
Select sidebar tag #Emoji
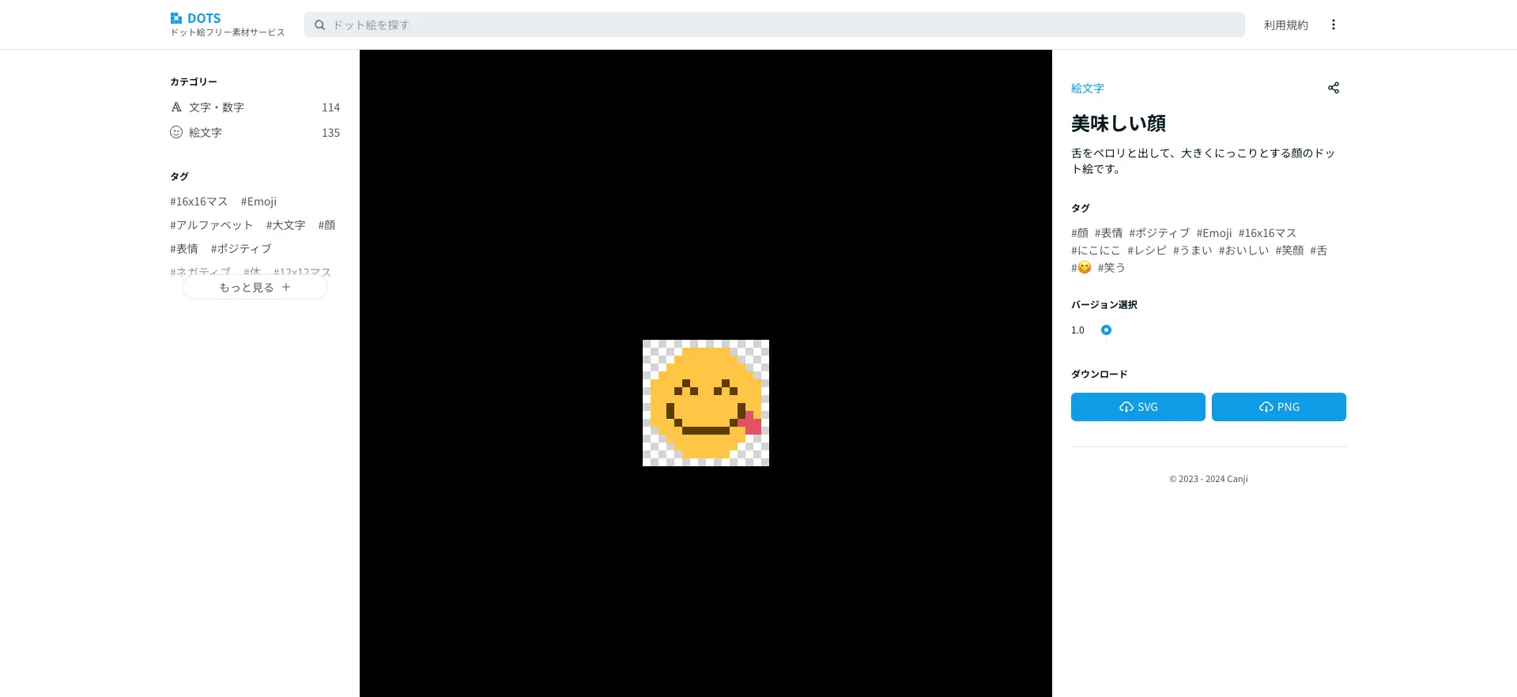[x=258, y=202]
